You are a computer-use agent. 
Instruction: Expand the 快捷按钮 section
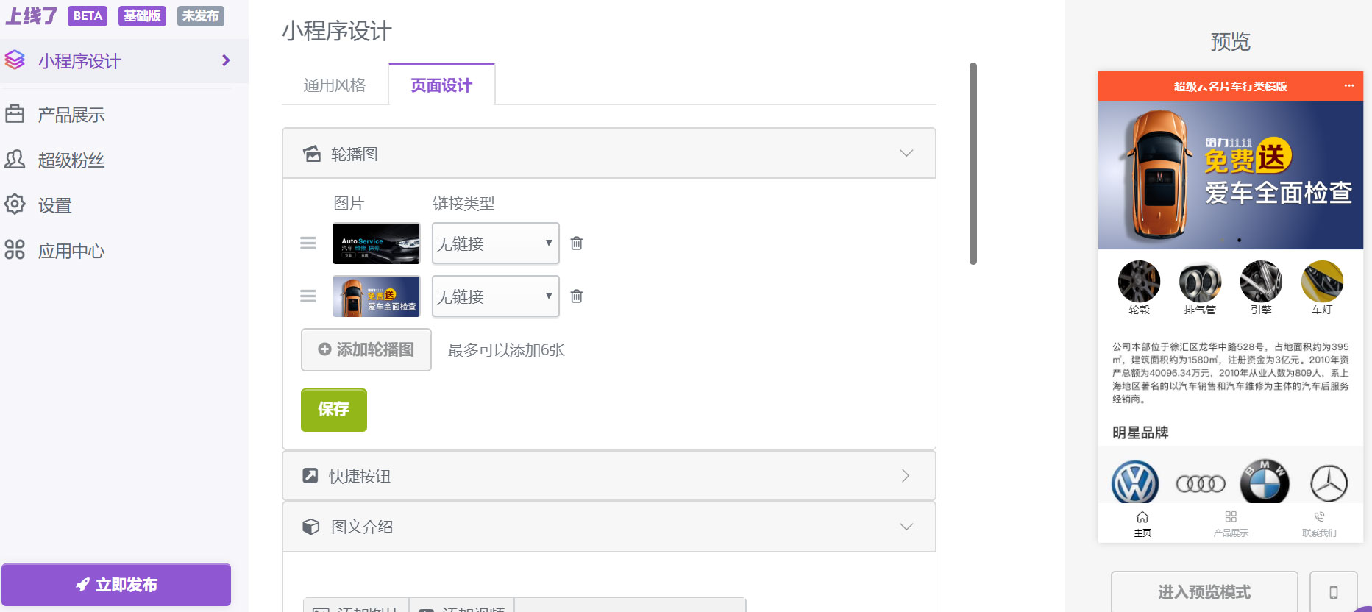(x=906, y=476)
